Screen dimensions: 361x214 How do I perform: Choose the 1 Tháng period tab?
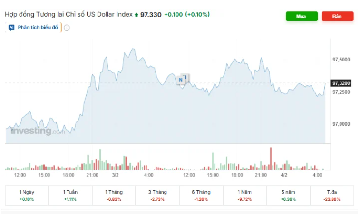coord(114,195)
